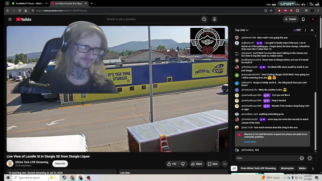Open the account avatar menu

[313, 19]
